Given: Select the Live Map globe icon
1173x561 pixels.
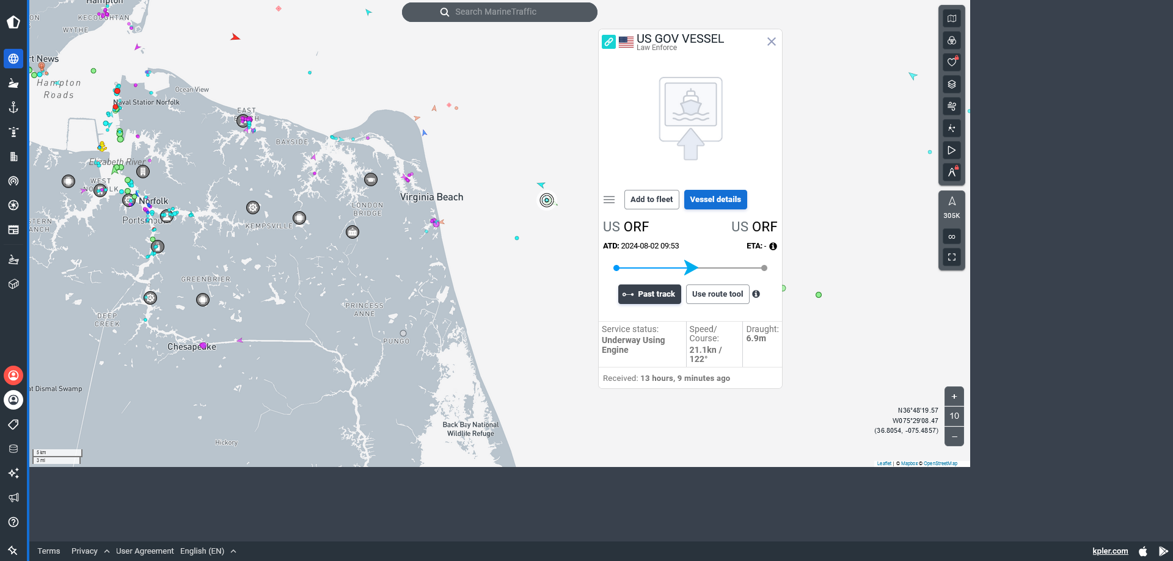Looking at the screenshot, I should pyautogui.click(x=13, y=59).
